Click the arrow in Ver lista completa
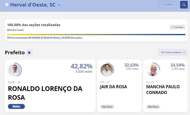Screen dimensions: 190x115 pyautogui.click(x=184, y=52)
